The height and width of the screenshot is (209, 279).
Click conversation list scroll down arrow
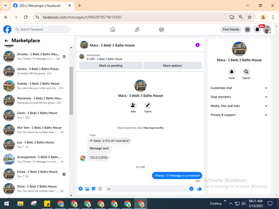tap(71, 196)
